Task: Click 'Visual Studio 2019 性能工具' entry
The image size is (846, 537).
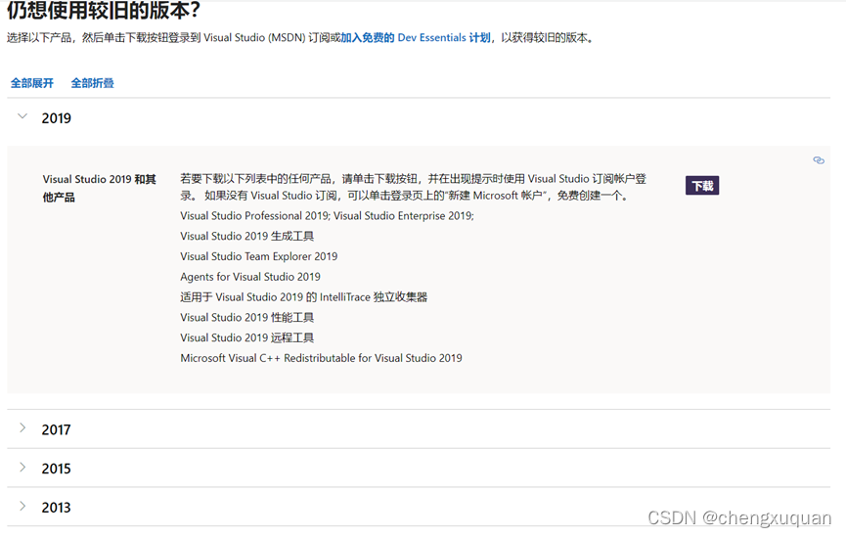Action: [x=247, y=317]
